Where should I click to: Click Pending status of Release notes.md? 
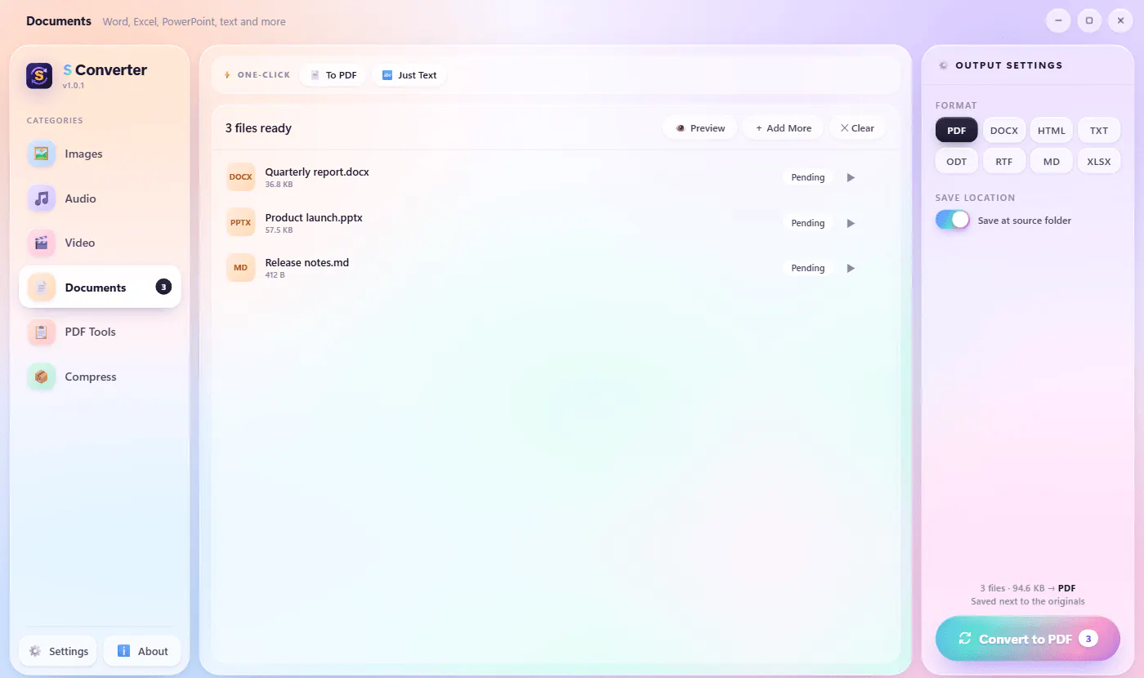[x=807, y=268]
